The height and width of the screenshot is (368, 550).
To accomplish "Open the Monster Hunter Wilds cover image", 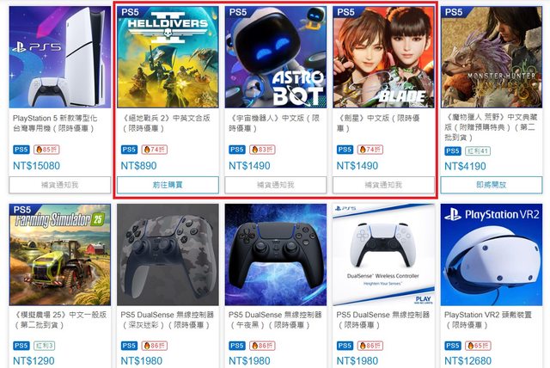I will click(x=491, y=57).
